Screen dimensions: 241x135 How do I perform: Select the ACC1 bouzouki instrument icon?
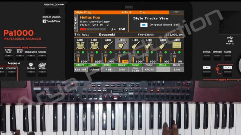122,45
